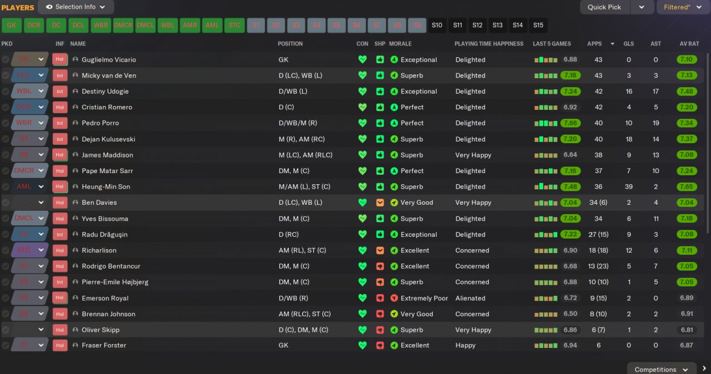Image resolution: width=711 pixels, height=374 pixels.
Task: Click Richarlison's match sharpness icon
Action: pyautogui.click(x=380, y=250)
